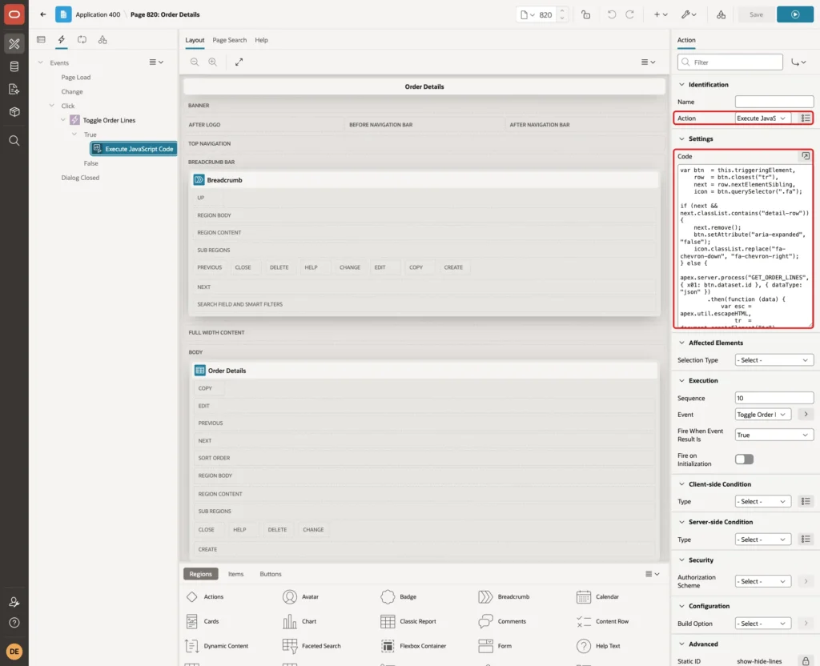Viewport: 820px width, 666px height.
Task: Open Action quick pick list icon
Action: coord(806,118)
